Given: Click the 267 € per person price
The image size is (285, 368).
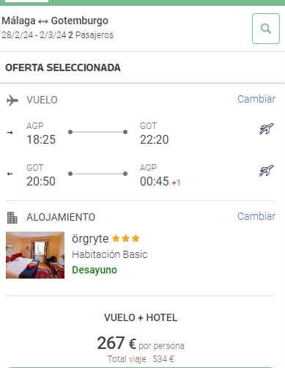Looking at the screenshot, I should [x=141, y=343].
